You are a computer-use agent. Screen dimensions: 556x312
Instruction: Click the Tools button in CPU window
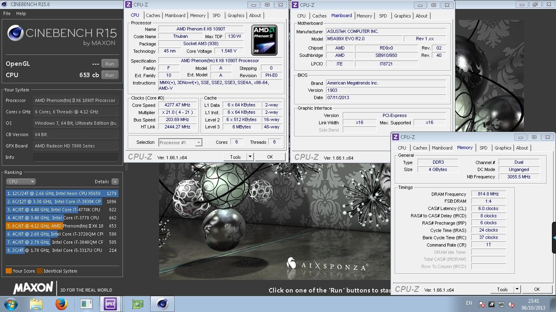pos(235,157)
